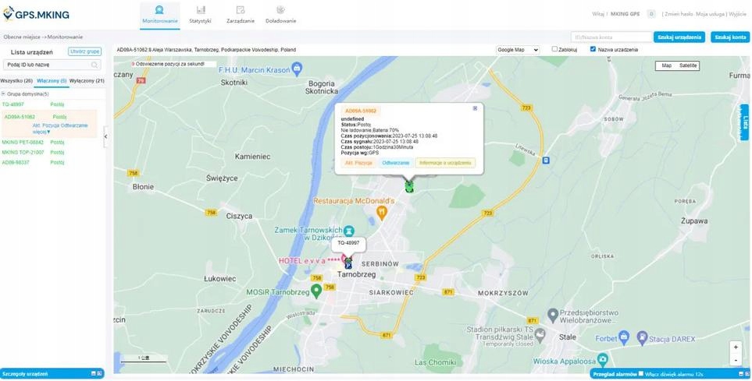
Task: Enable the Zablokuj checkbox
Action: 554,49
